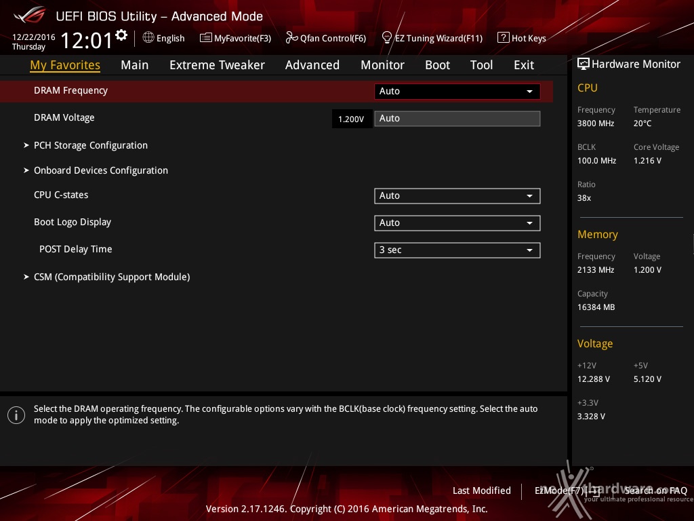Click Search on FAQ link
The image size is (694, 521).
click(655, 490)
